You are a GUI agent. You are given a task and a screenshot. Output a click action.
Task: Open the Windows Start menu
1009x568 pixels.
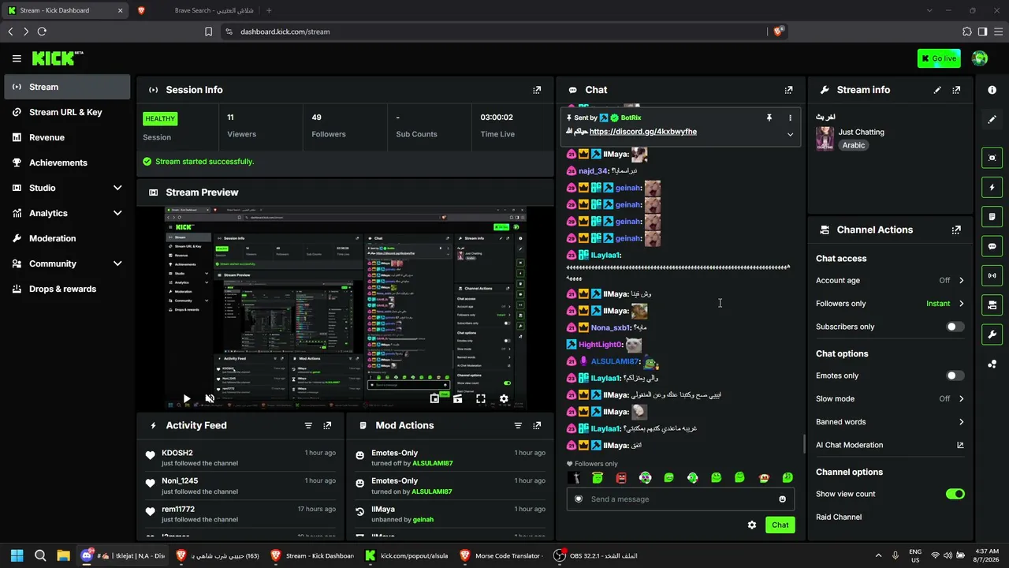coord(17,555)
